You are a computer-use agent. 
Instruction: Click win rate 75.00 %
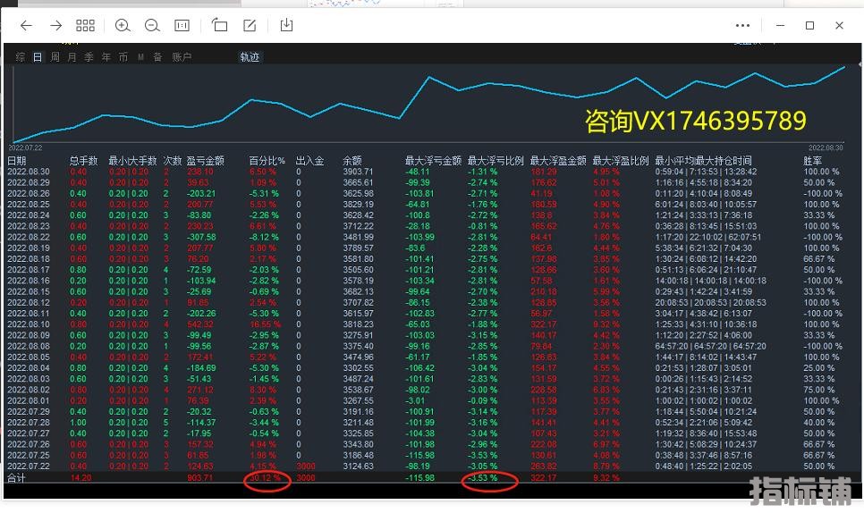pyautogui.click(x=818, y=390)
